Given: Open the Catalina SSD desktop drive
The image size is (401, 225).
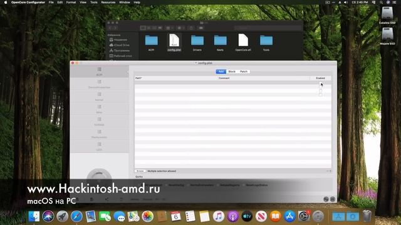Looking at the screenshot, I should point(387,15).
